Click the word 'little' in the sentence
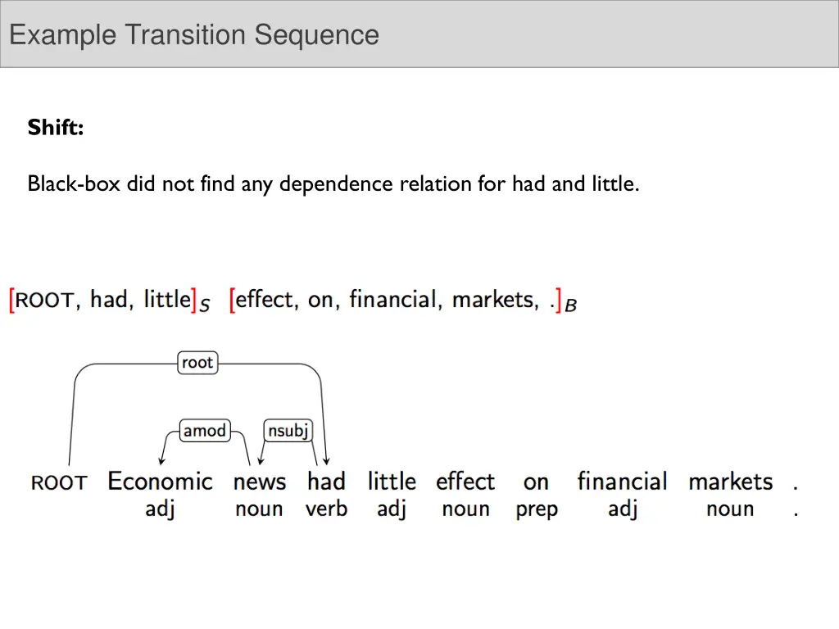Viewport: 839px width, 629px height. [392, 482]
